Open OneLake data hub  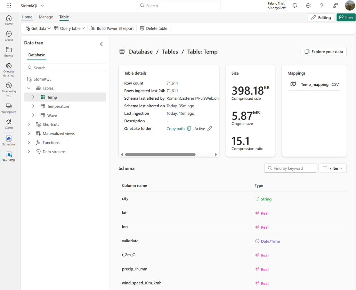tap(9, 70)
